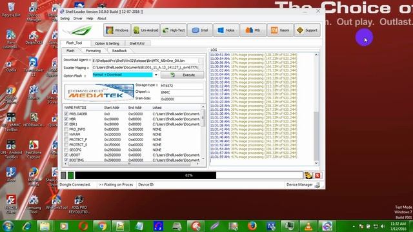This screenshot has height=232, width=413.
Task: Uncheck the EBR1 partition checkbox
Action: [x=66, y=124]
